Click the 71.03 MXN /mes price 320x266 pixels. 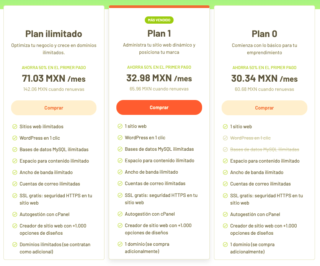coord(54,78)
